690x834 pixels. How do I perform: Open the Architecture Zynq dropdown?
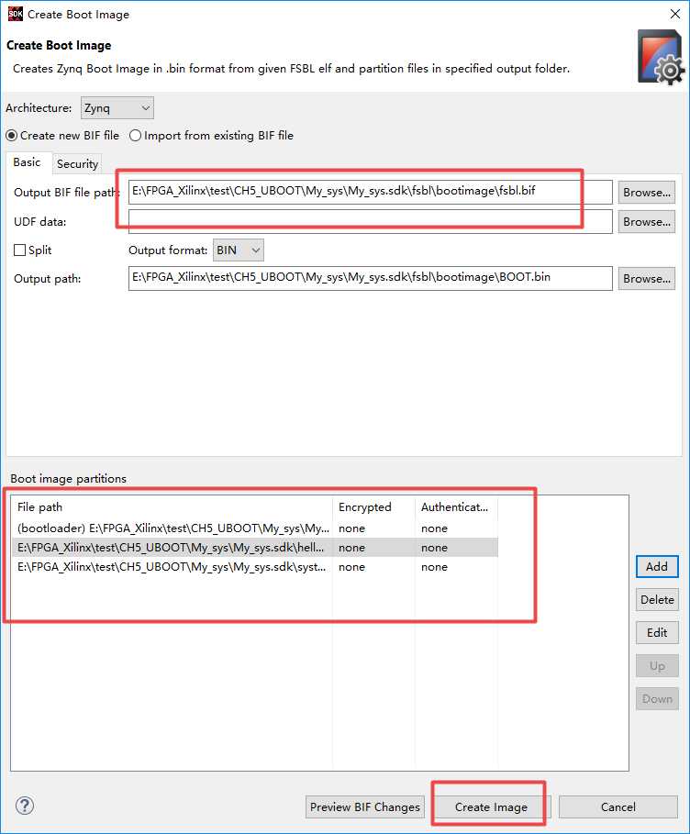117,108
